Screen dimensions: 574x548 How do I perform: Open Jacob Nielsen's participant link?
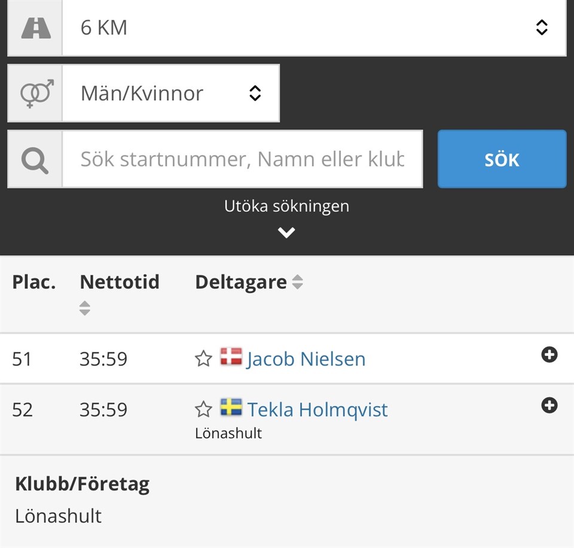point(306,359)
